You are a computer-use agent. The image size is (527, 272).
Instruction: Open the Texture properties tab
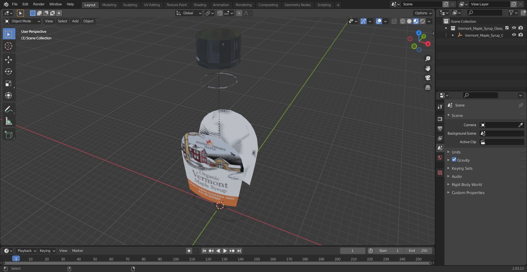pos(440,172)
